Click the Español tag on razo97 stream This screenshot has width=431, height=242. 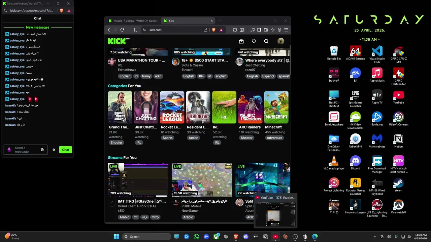[268, 76]
